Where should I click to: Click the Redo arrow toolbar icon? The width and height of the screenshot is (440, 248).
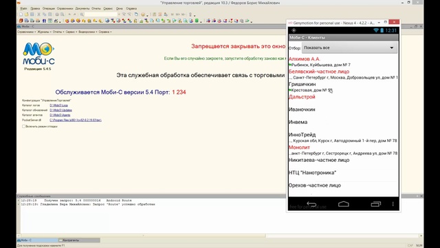[x=75, y=14]
